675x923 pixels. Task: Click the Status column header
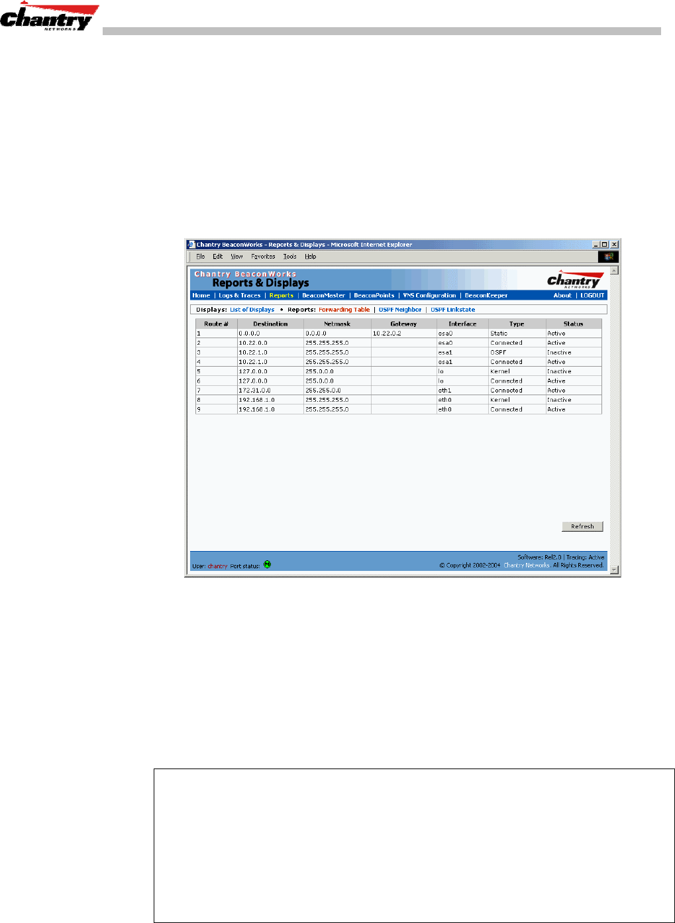click(574, 324)
